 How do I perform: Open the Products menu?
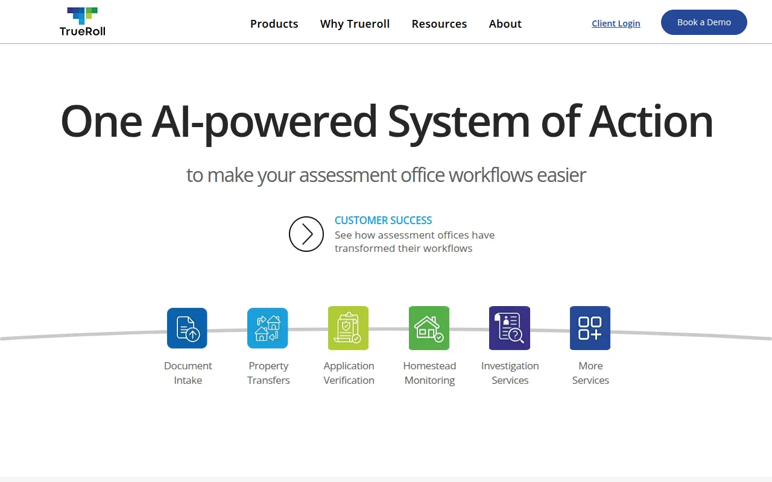[x=274, y=24]
